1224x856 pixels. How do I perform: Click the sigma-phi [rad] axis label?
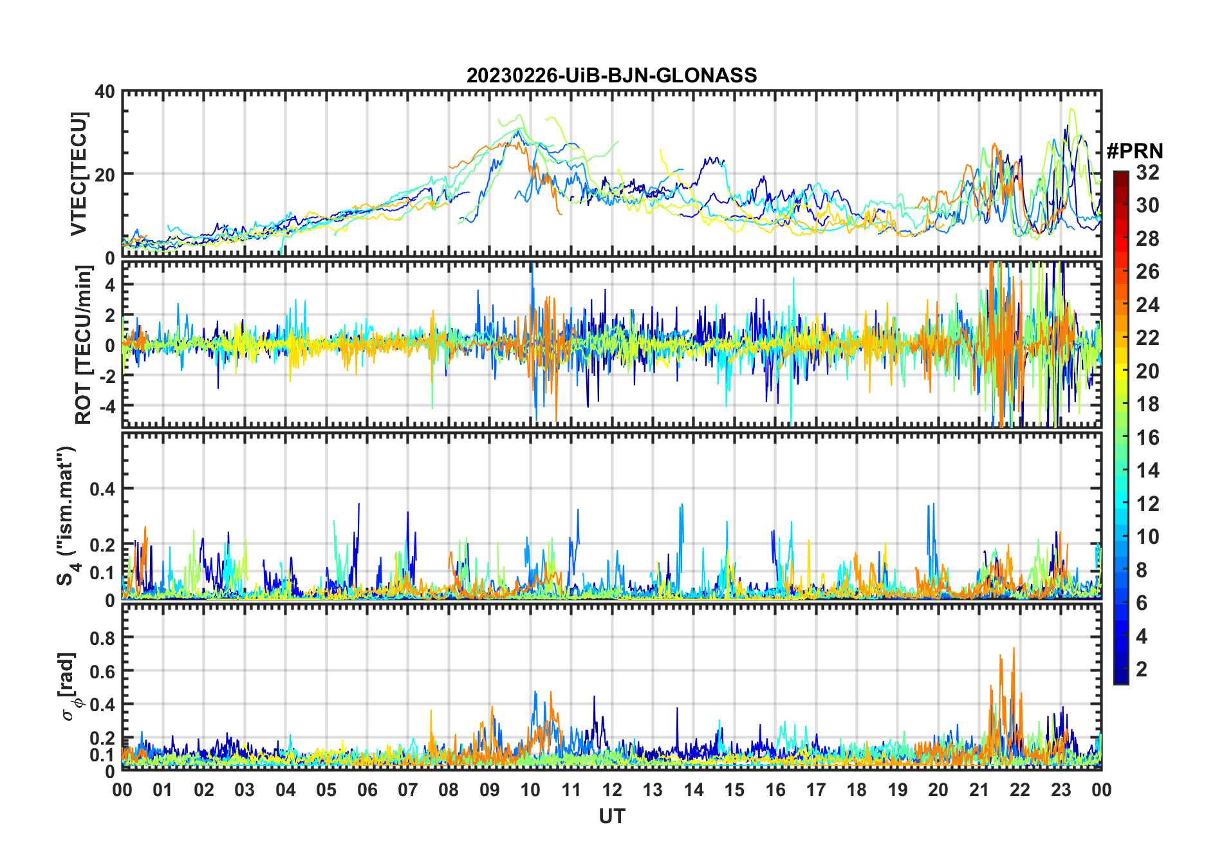pos(69,687)
